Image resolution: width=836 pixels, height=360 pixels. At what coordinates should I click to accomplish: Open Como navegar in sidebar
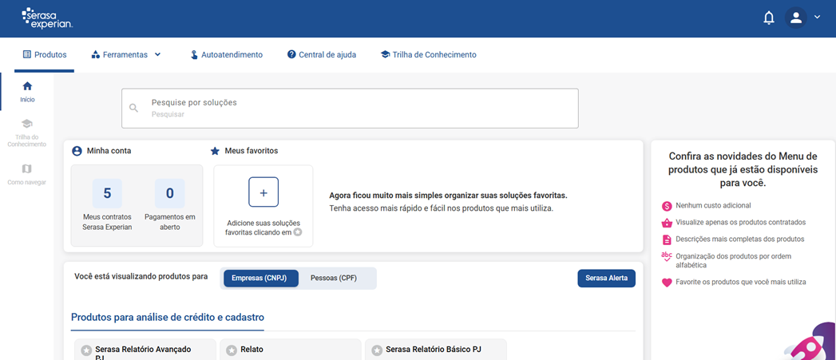(x=27, y=174)
